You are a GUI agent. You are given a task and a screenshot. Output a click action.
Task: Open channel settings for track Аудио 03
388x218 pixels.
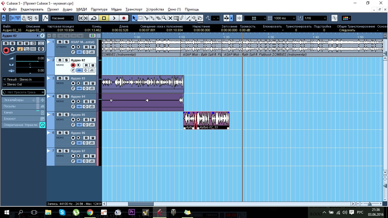click(73, 88)
